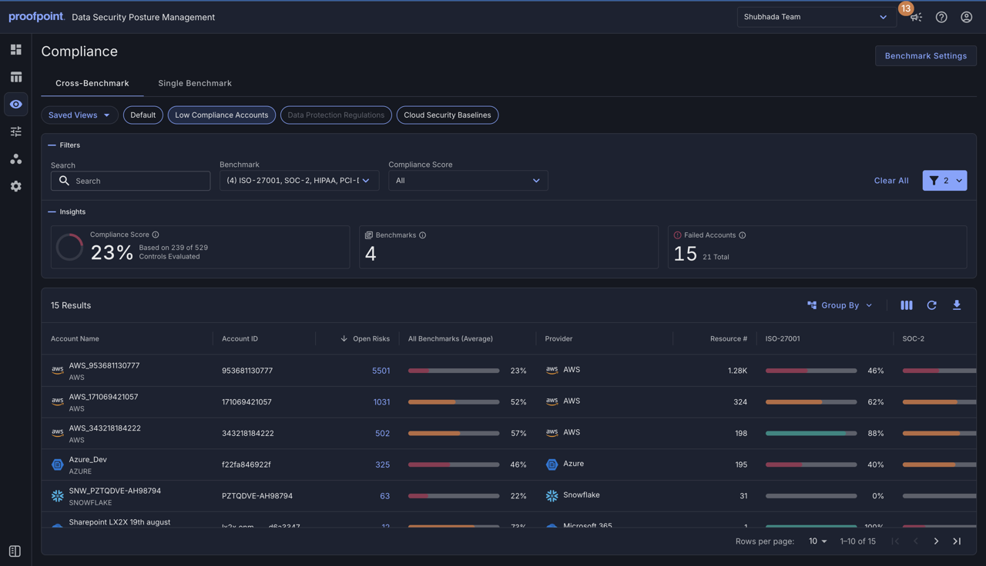Image resolution: width=986 pixels, height=566 pixels.
Task: Open the Shubhada Team selector
Action: (x=816, y=17)
